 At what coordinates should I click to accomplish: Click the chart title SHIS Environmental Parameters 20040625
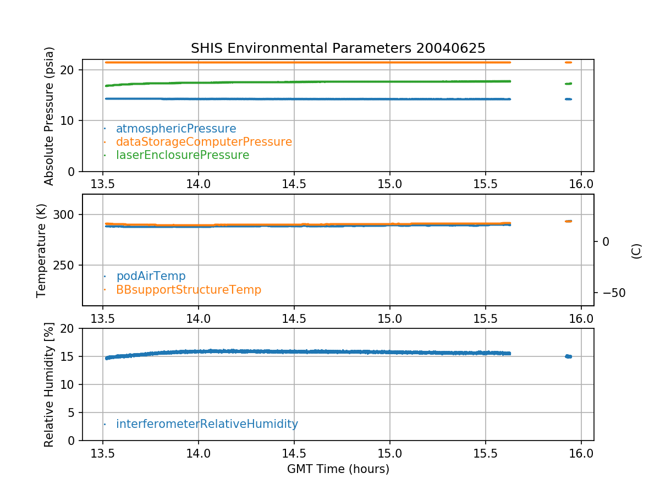338,48
